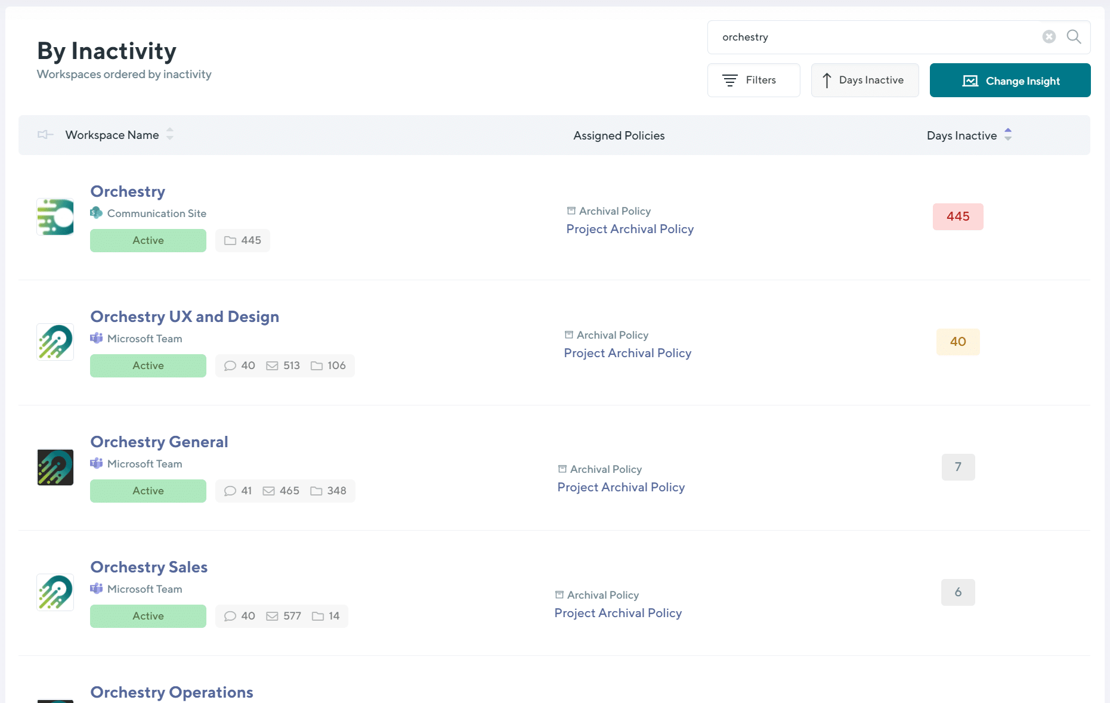
Task: Open the Orchestry workspace link
Action: [x=128, y=191]
